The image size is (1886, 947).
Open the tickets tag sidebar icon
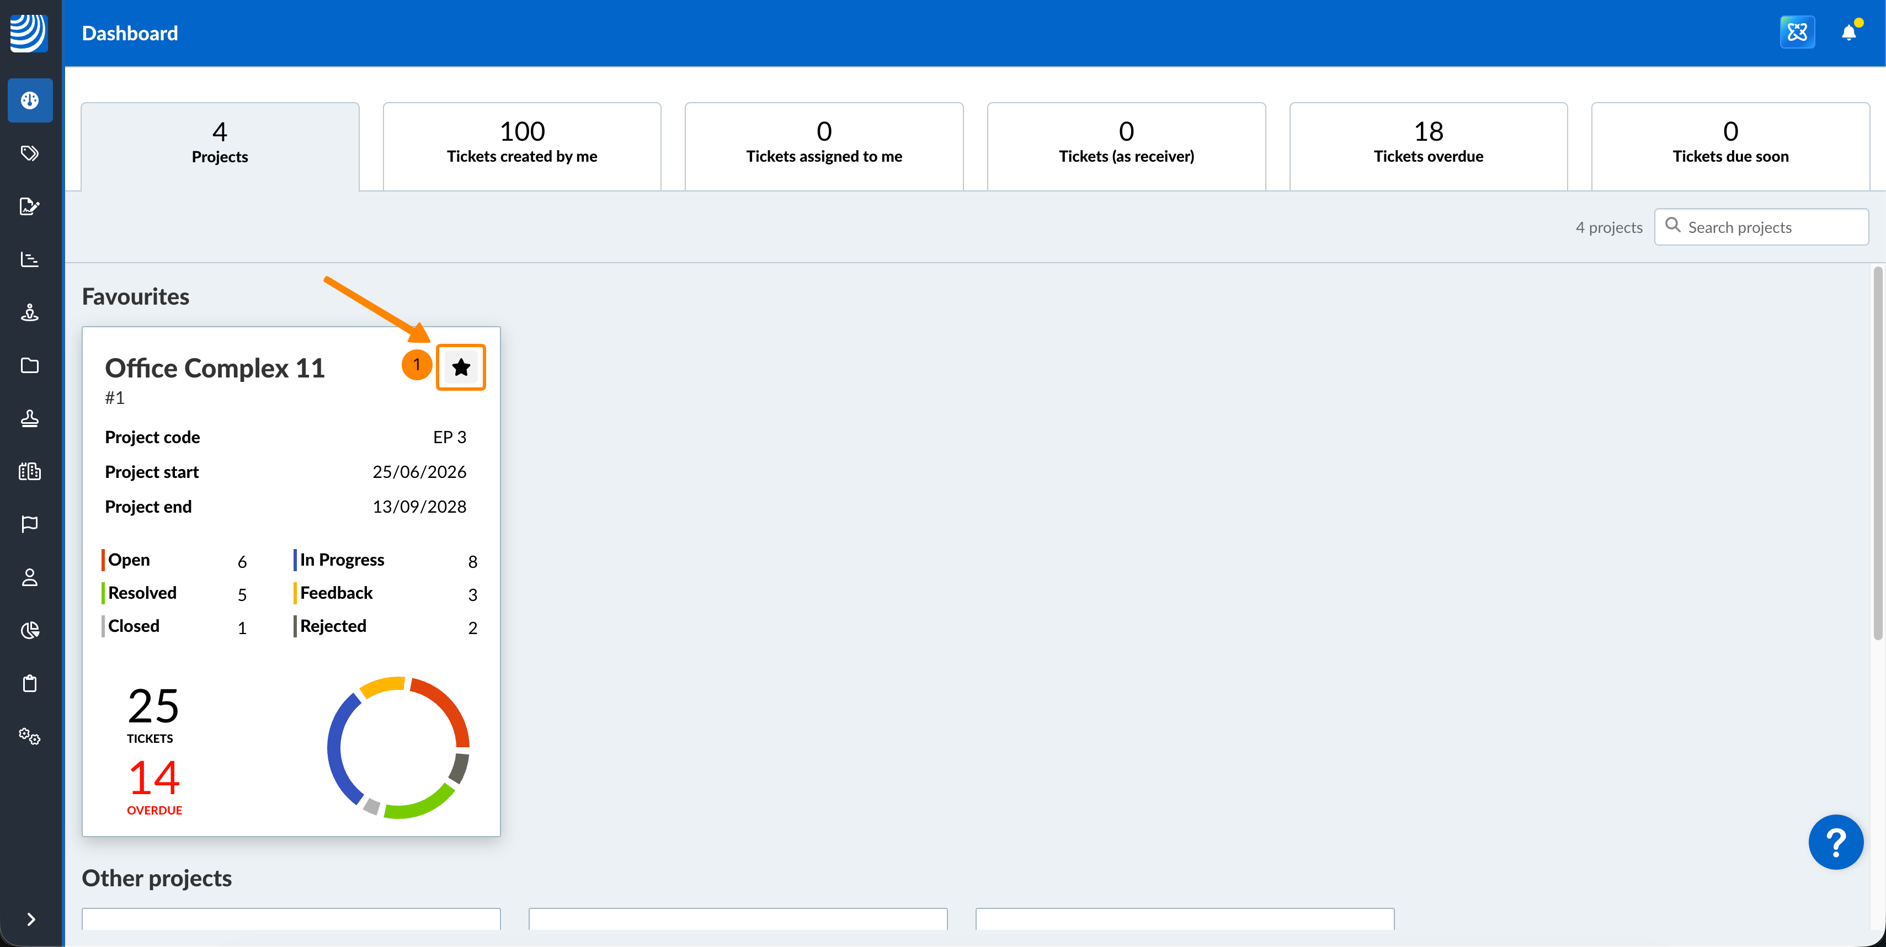point(29,153)
